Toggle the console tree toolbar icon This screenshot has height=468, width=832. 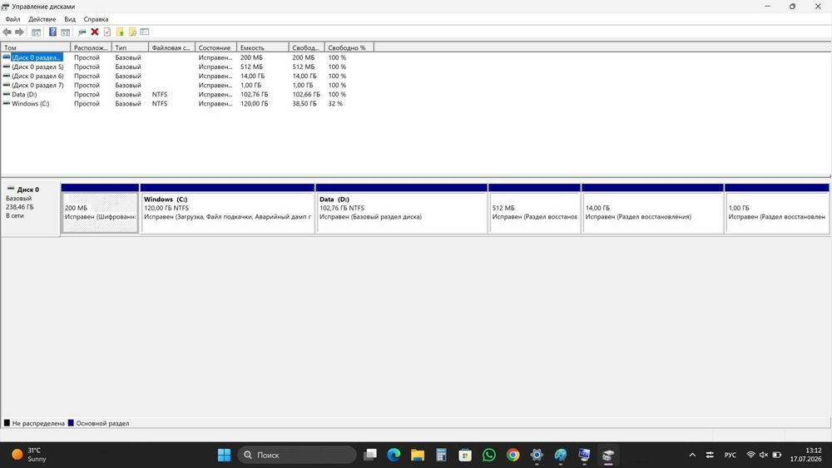pyautogui.click(x=36, y=32)
